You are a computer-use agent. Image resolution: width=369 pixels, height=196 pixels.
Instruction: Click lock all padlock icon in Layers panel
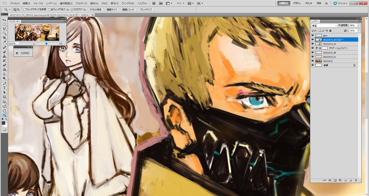point(330,30)
